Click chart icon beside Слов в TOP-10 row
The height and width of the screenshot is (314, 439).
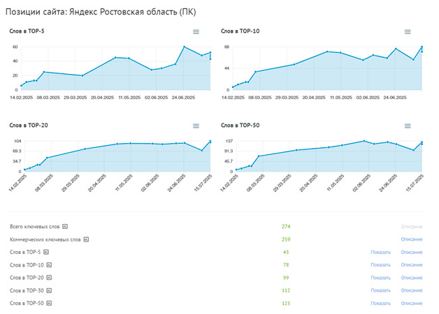click(49, 265)
